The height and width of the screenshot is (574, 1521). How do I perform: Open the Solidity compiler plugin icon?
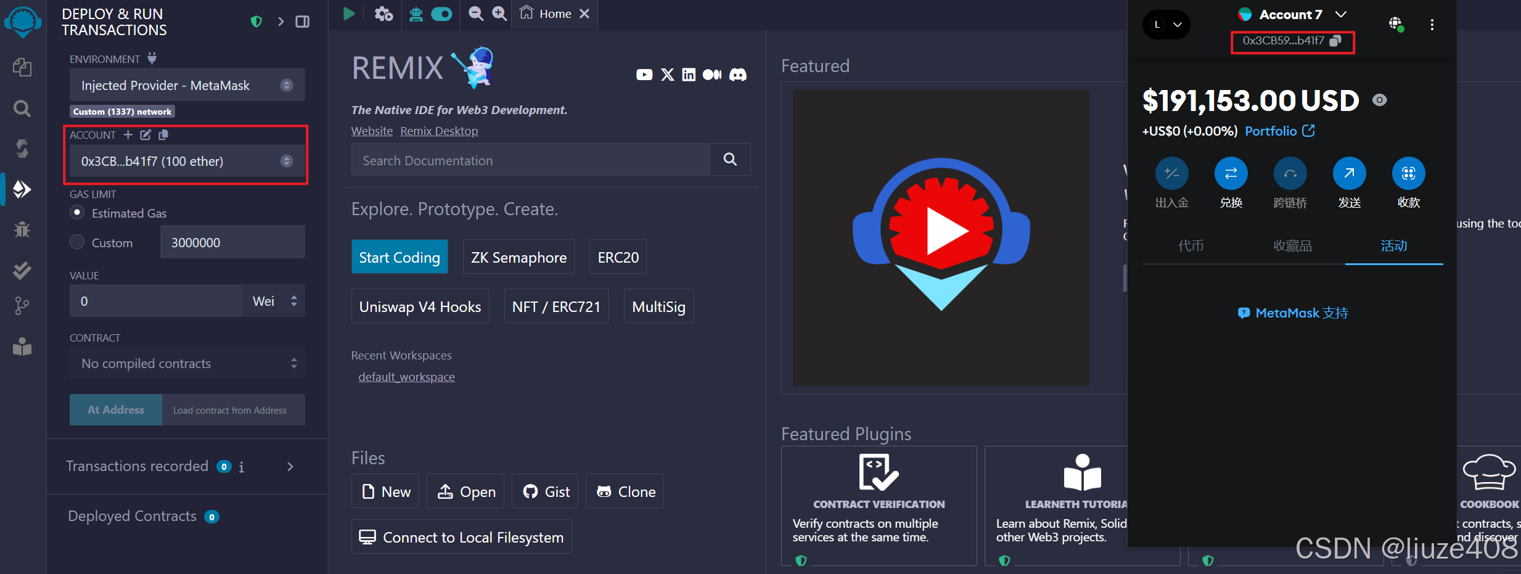pos(22,149)
